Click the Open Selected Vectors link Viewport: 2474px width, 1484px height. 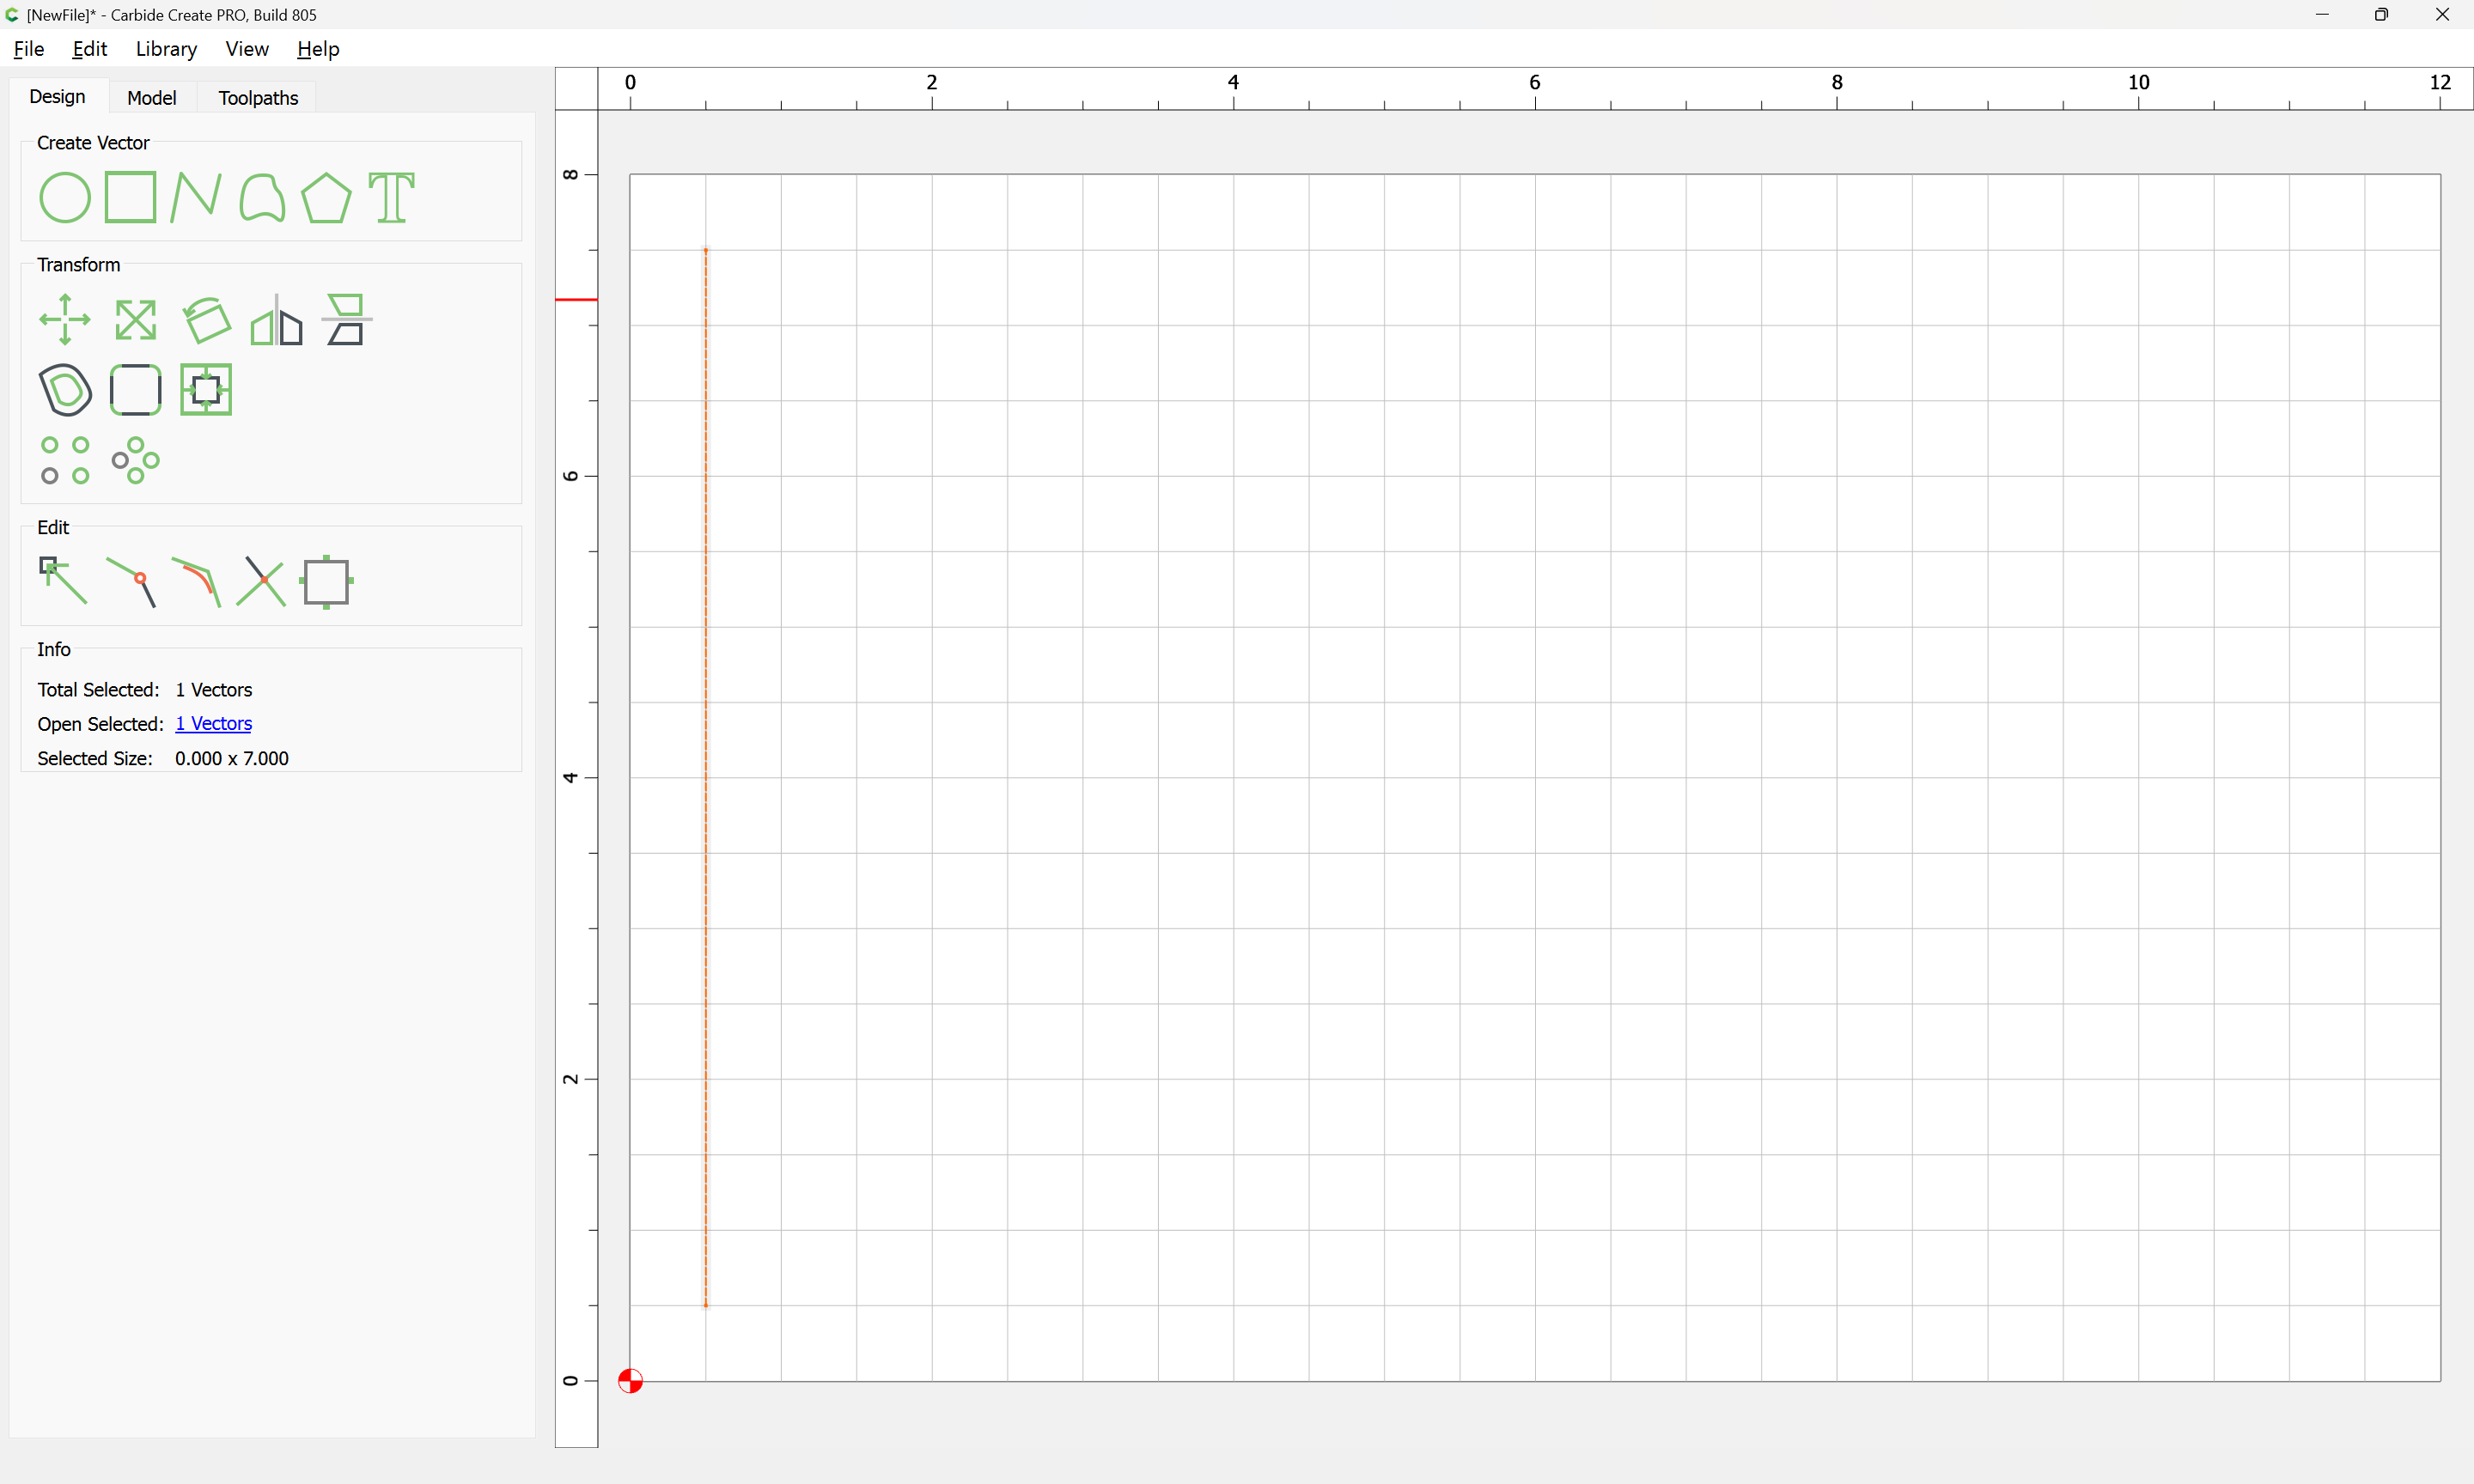[214, 724]
